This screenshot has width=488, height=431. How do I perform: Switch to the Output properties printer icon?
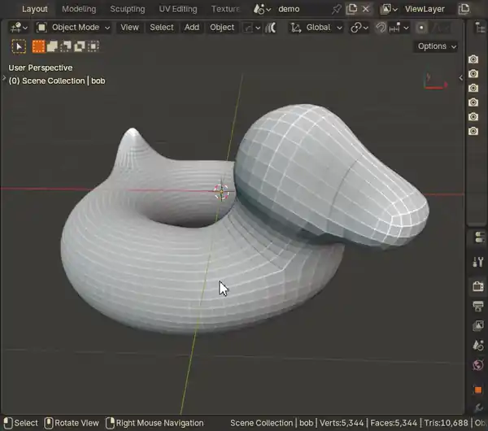tap(478, 306)
